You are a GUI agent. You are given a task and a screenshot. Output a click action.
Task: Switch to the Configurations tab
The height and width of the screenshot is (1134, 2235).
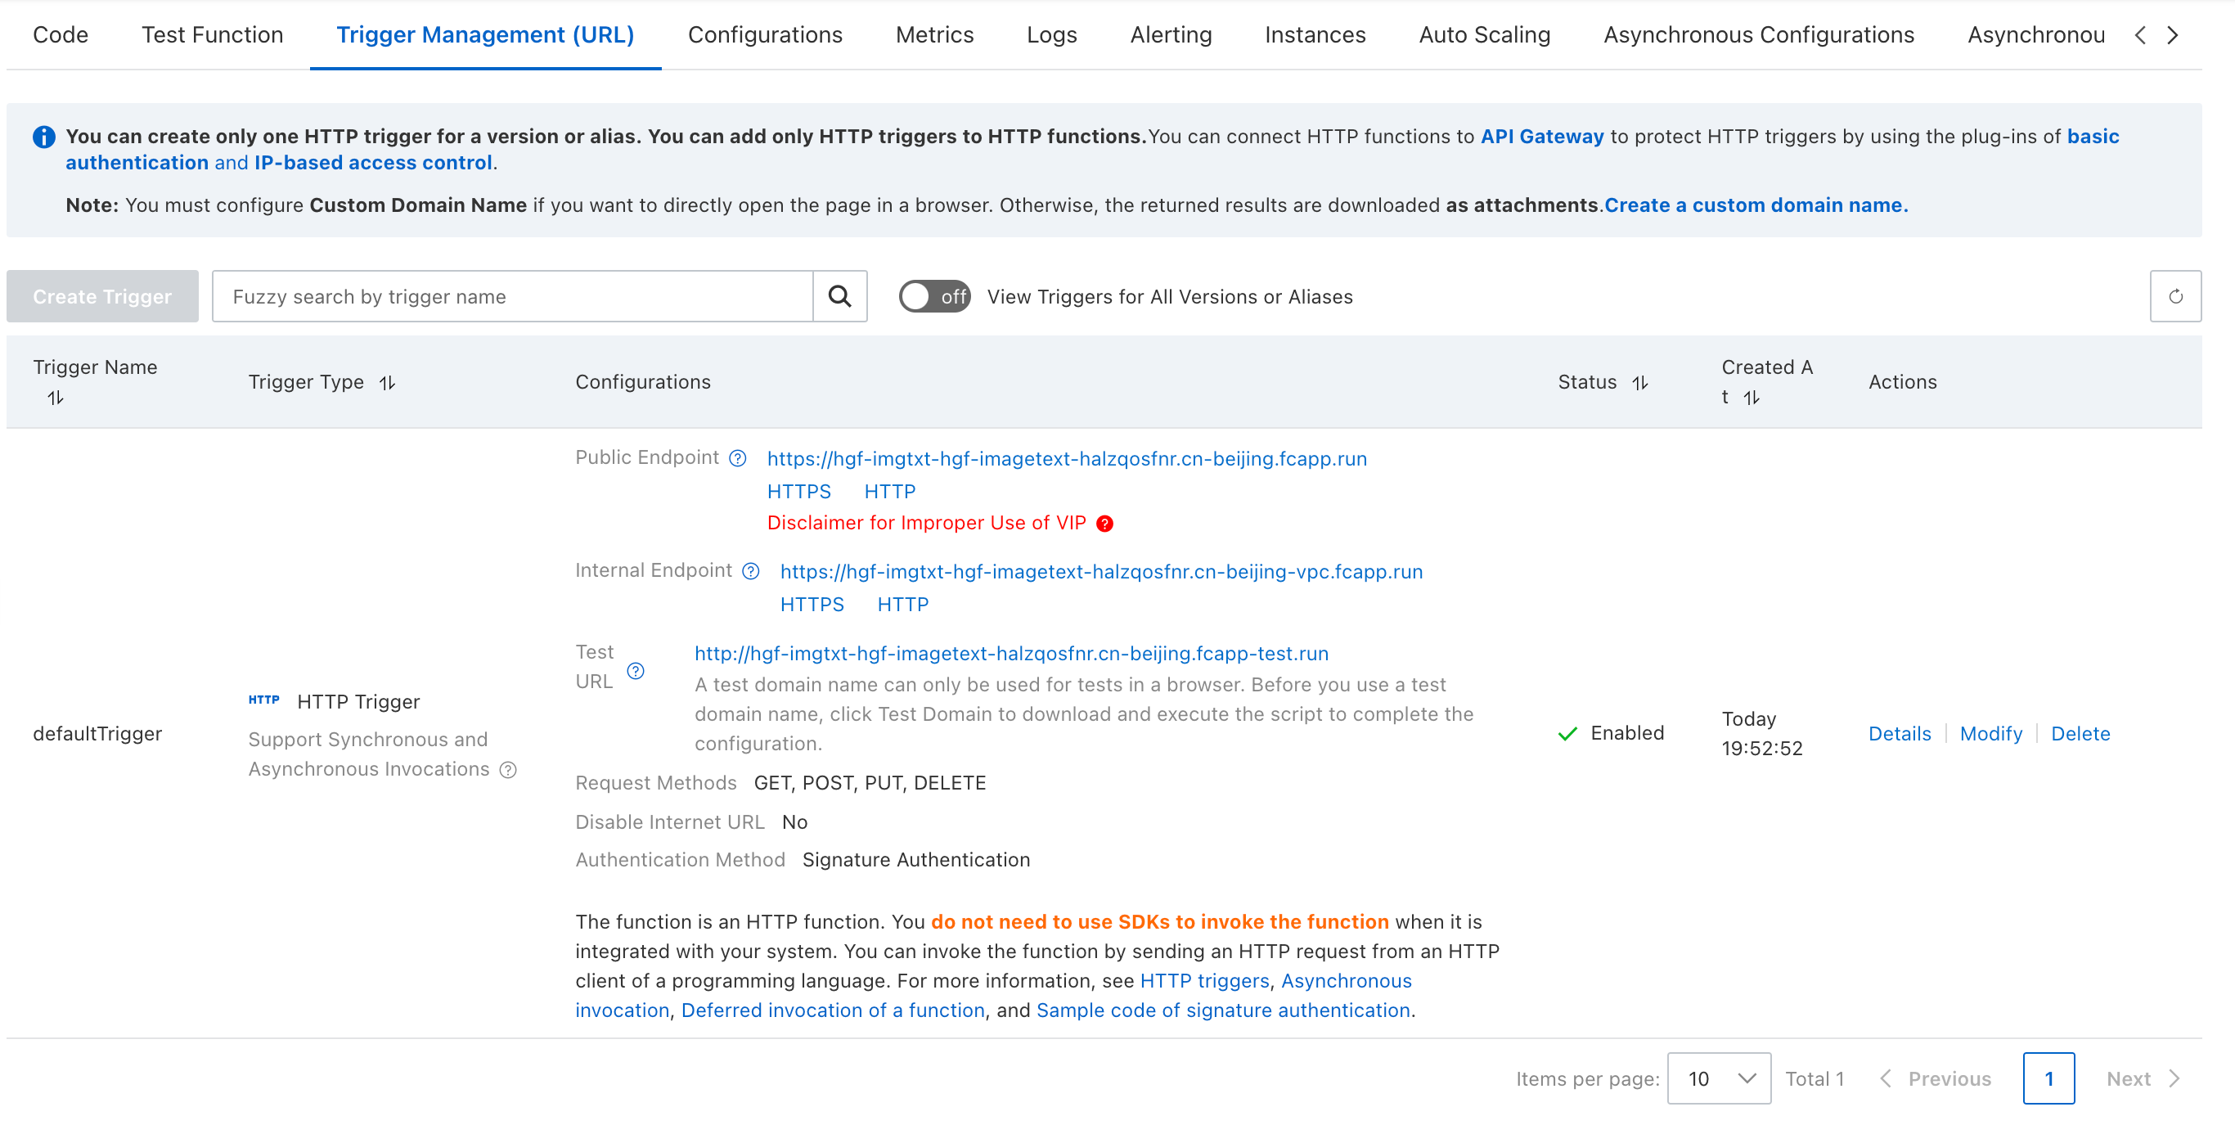pos(764,34)
